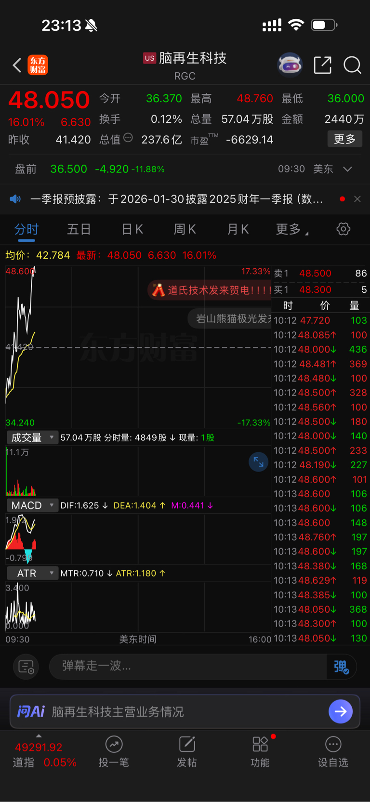Screen dimensions: 370x802
Task: Switch to the 周K tab
Action: (x=185, y=229)
